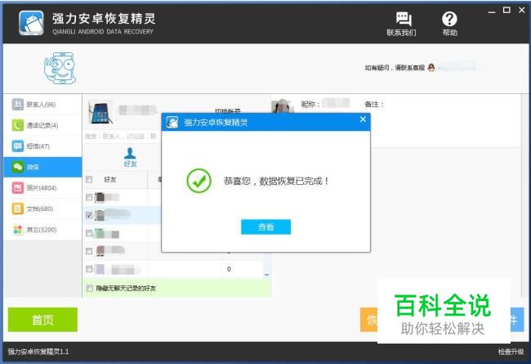Click 检查升级 in the status bar
The width and height of the screenshot is (531, 364).
[x=511, y=352]
